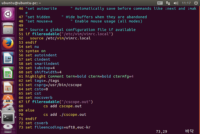The width and height of the screenshot is (200, 134).
Task: Click 'source /etc/vim/vimrc.local' on line 52
Action: tap(60, 38)
